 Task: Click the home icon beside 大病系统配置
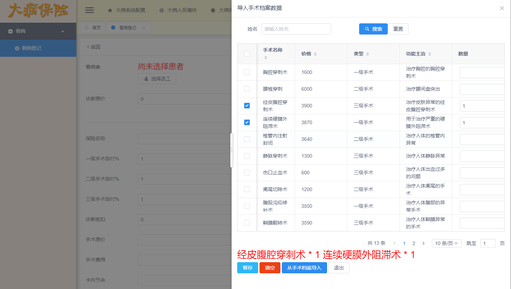pyautogui.click(x=111, y=10)
